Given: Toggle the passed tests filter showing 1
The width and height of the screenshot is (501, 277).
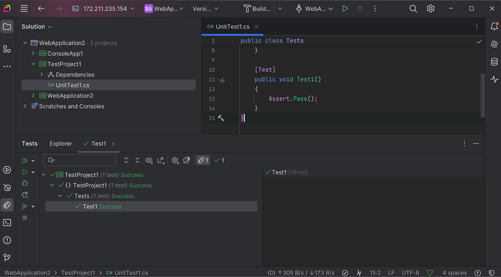Looking at the screenshot, I should point(219,160).
